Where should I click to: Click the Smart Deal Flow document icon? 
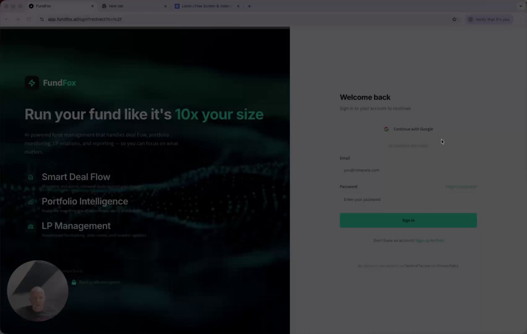click(x=30, y=177)
